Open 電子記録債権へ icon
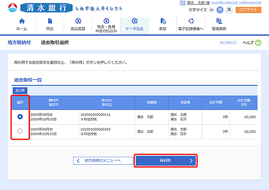 tap(191, 22)
